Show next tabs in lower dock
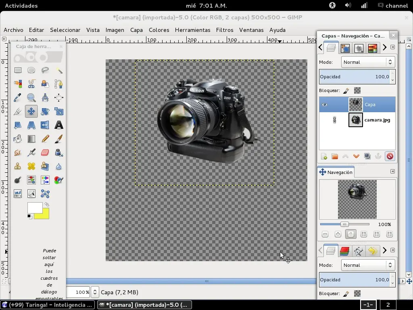Screen dimensions: 413x310 pos(384,250)
